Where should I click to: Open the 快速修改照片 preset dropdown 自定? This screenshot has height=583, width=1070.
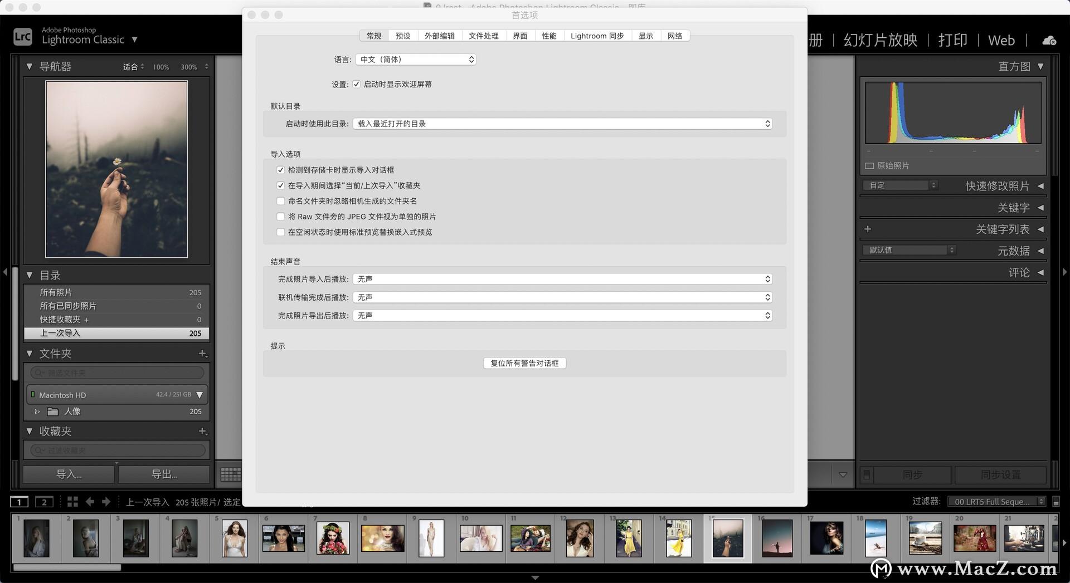(900, 185)
